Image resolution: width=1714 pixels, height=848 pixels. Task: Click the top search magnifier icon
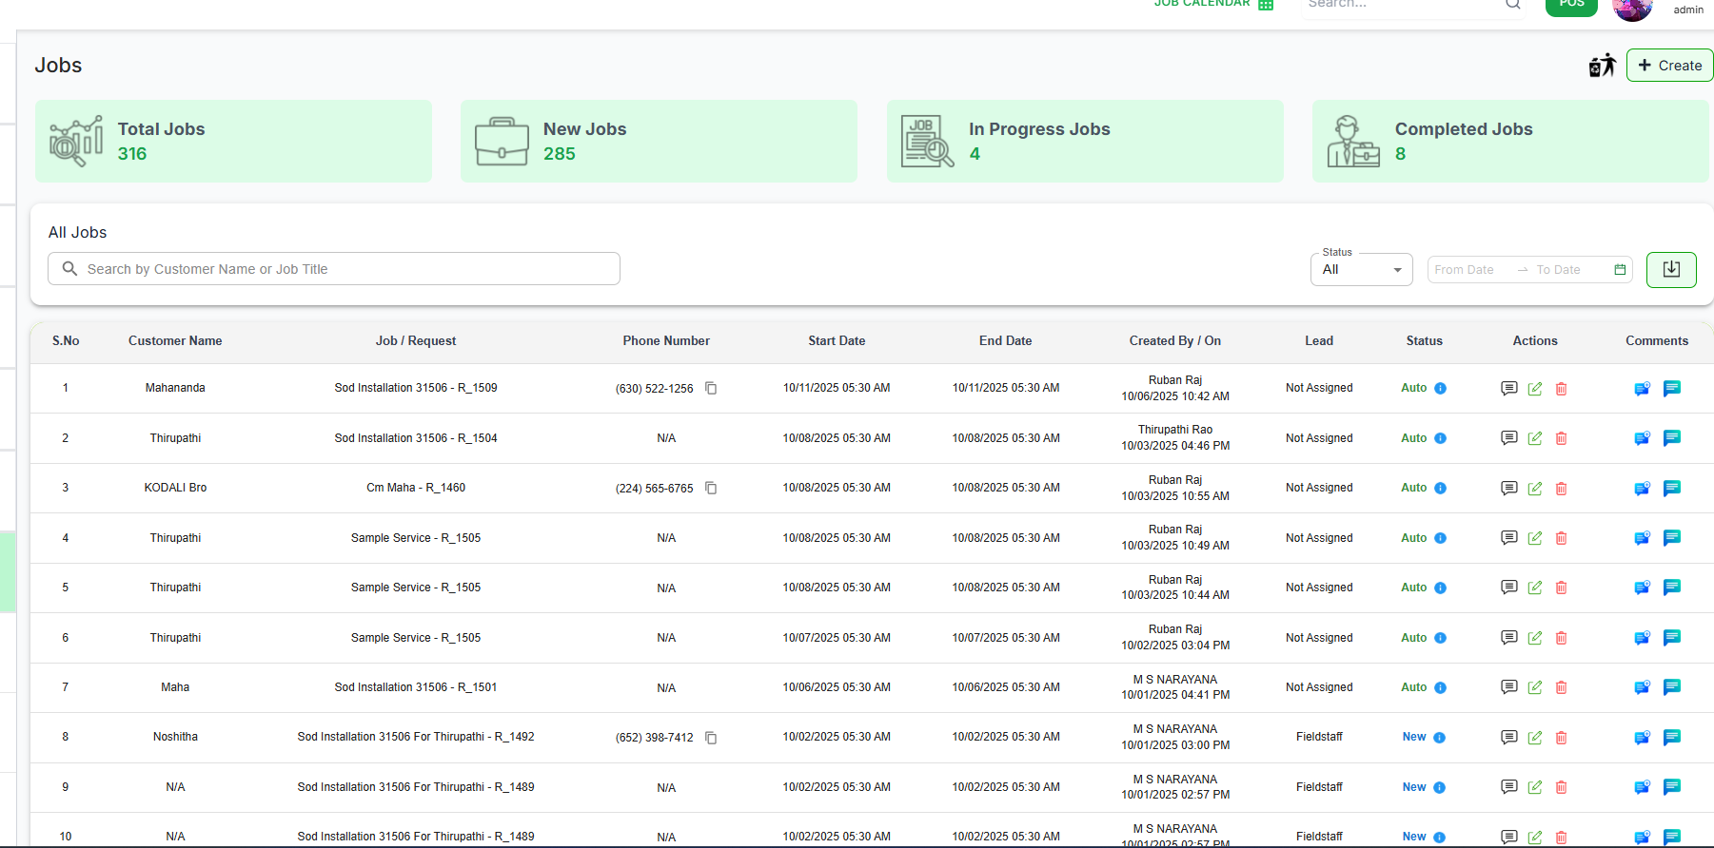[x=1513, y=5]
